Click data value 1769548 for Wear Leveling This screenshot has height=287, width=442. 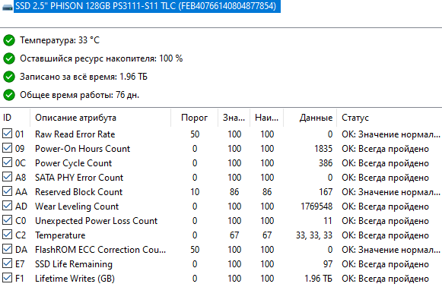point(316,207)
